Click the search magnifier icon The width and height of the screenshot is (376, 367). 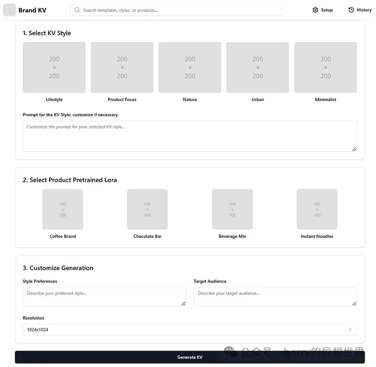pyautogui.click(x=77, y=10)
